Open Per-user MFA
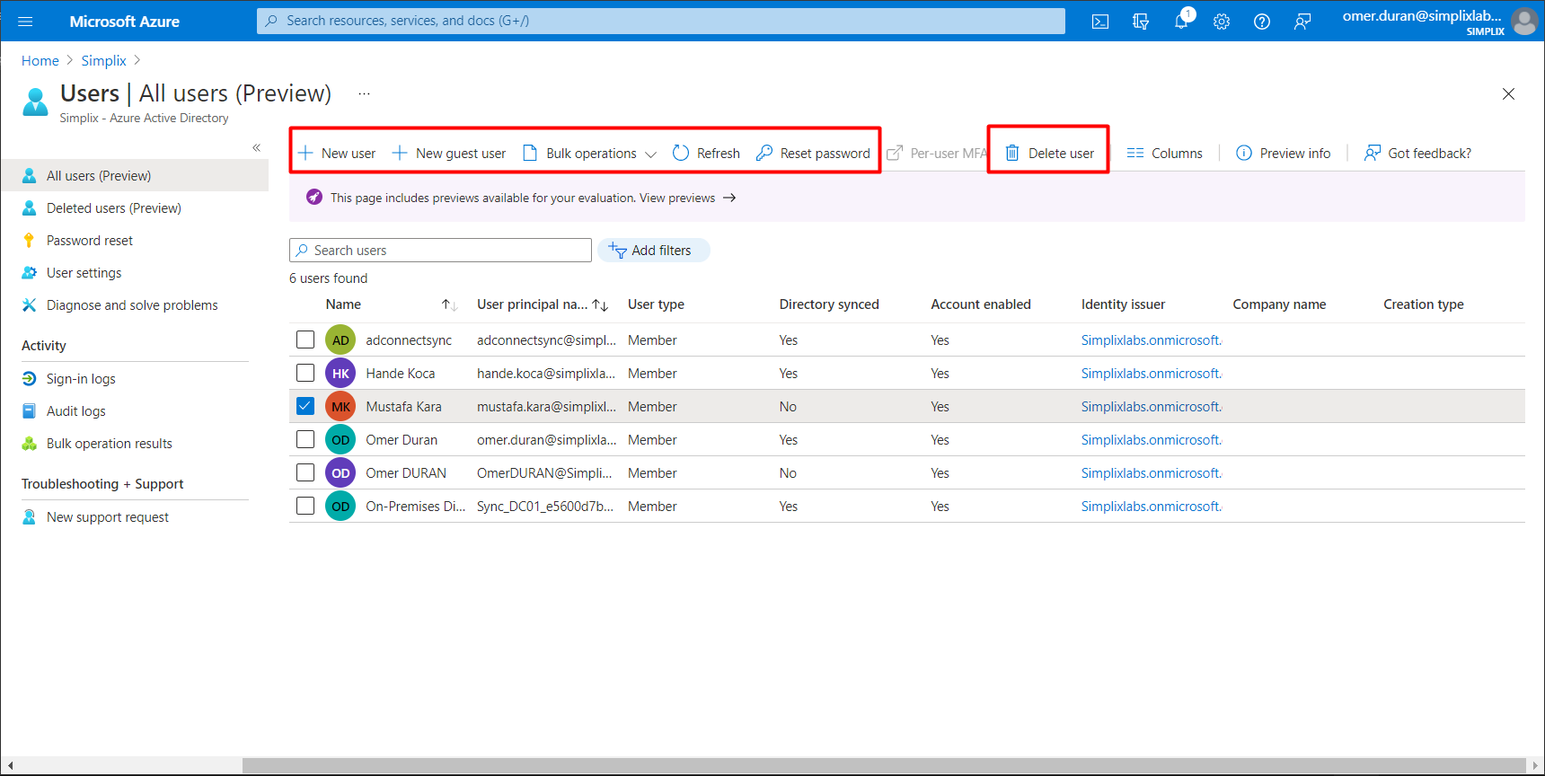 (x=937, y=154)
